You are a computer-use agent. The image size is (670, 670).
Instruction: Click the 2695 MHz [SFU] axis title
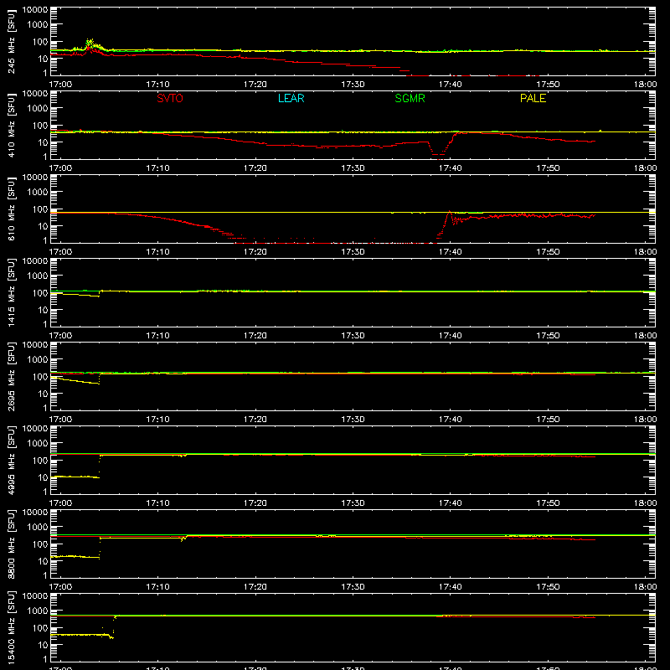coord(11,376)
